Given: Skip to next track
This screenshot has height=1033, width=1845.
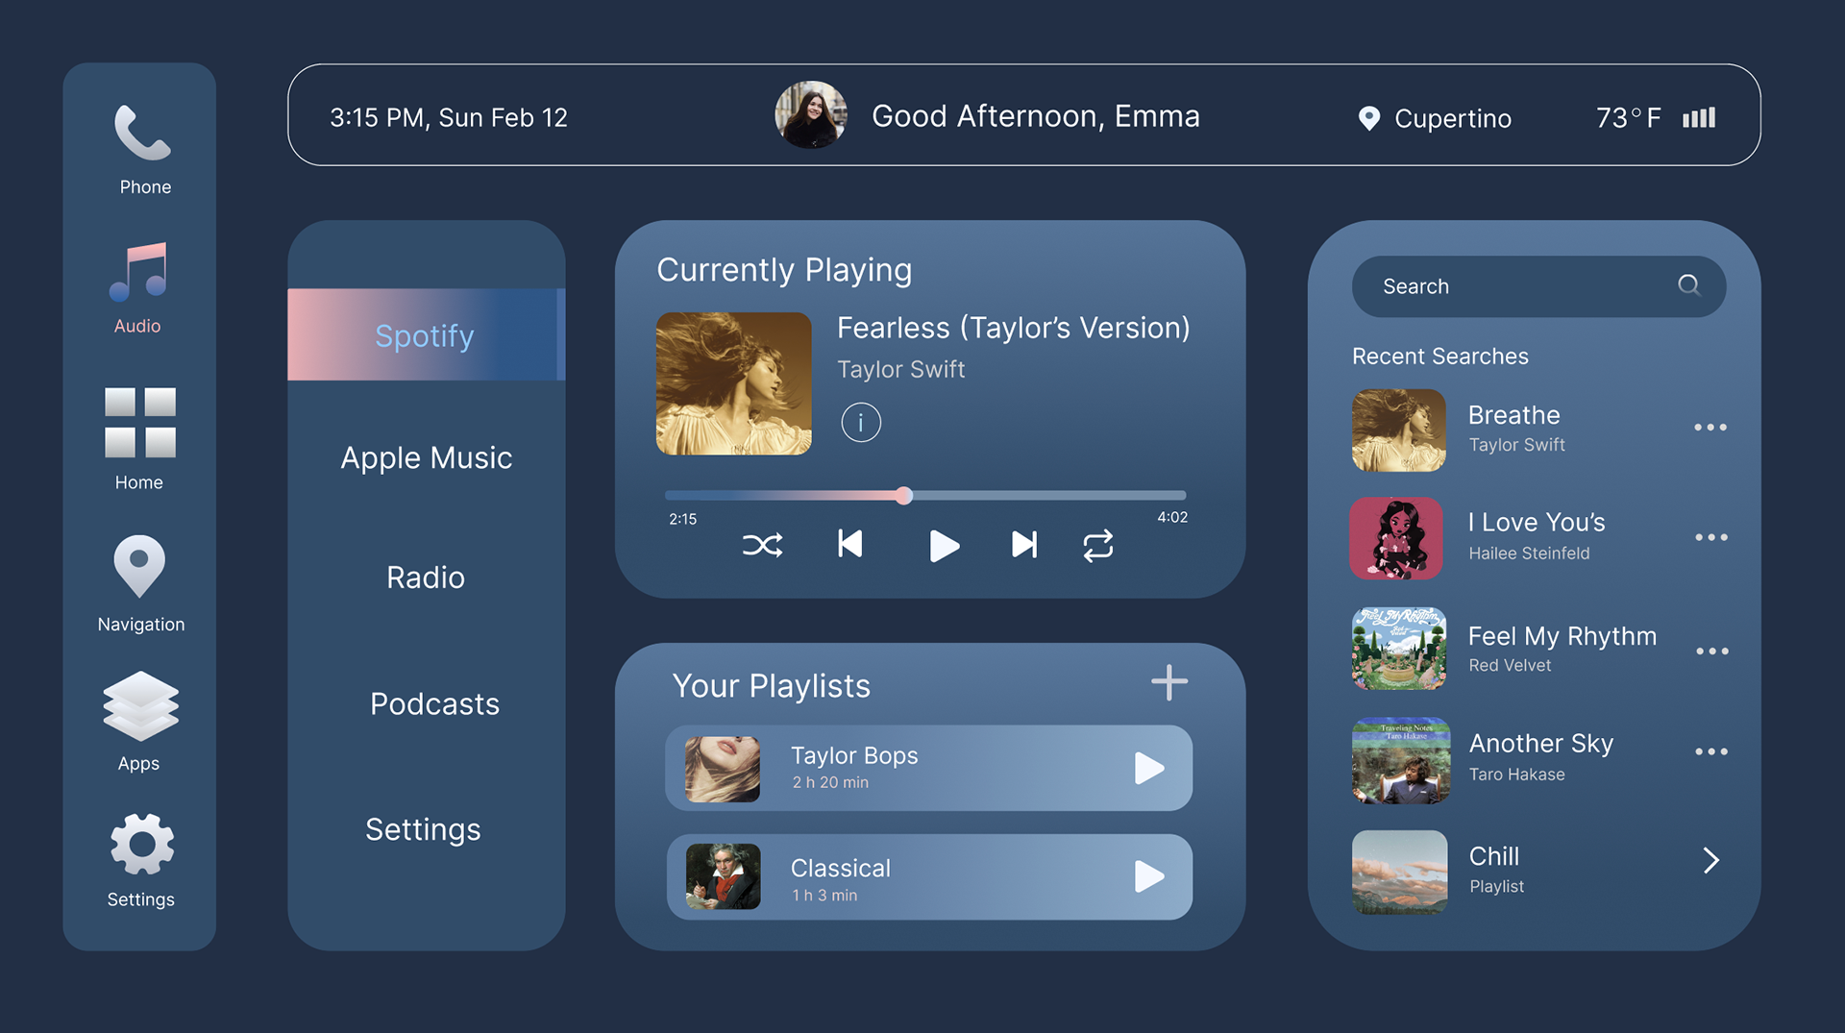Looking at the screenshot, I should pos(1024,545).
